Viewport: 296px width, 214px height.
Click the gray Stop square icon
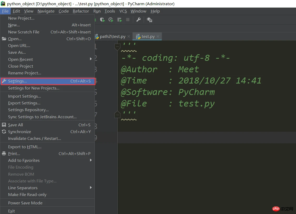128,20
